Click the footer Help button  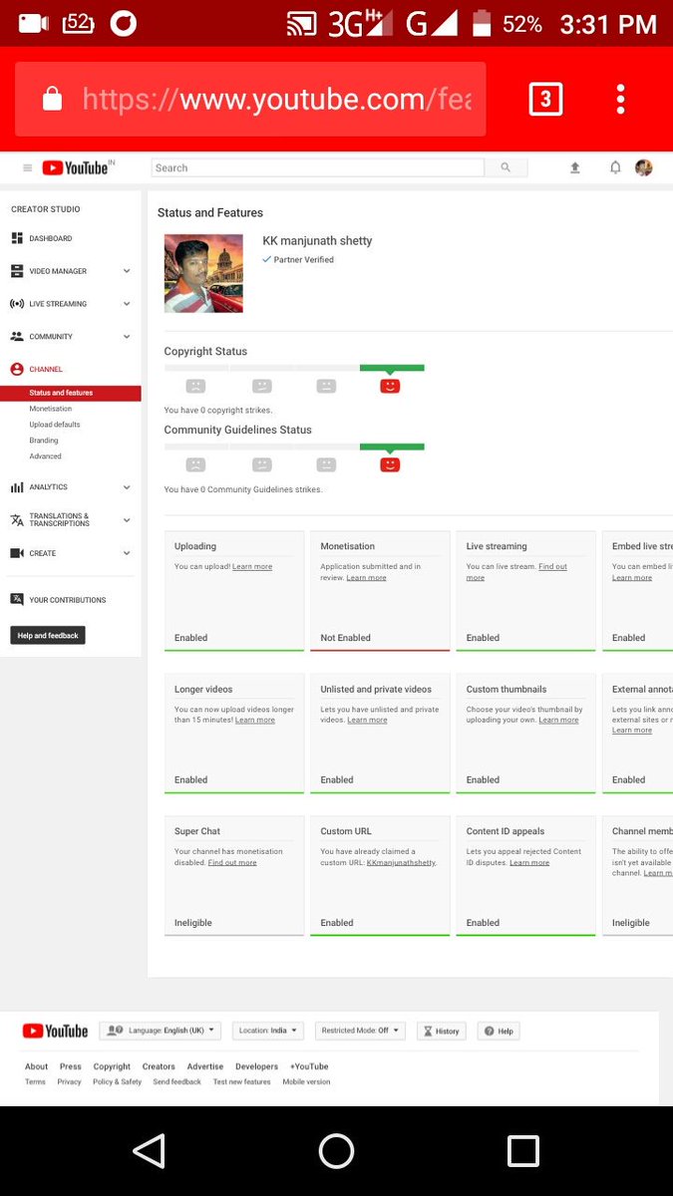500,1031
